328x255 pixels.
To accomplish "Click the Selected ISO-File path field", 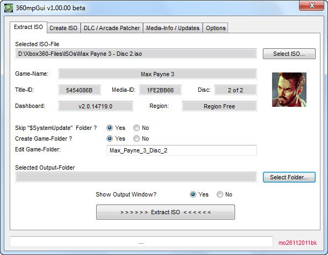I will 136,54.
